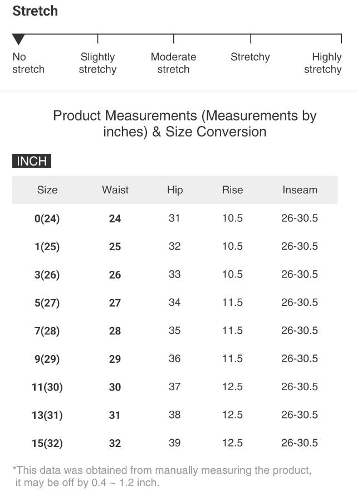Select the 13(31) size row label
Image resolution: width=357 pixels, height=491 pixels.
(x=47, y=415)
